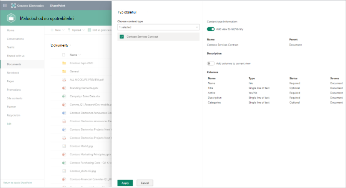Open the New button dropdown chevron

click(63, 30)
